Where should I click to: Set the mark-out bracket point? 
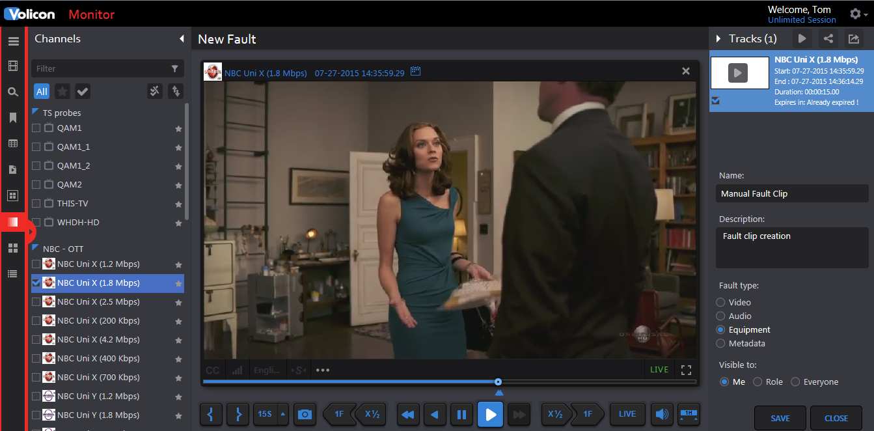point(238,414)
